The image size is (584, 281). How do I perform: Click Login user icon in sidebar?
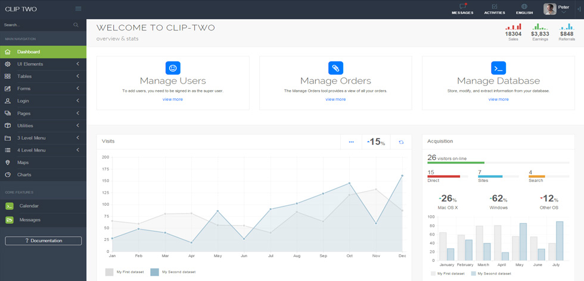coord(7,101)
